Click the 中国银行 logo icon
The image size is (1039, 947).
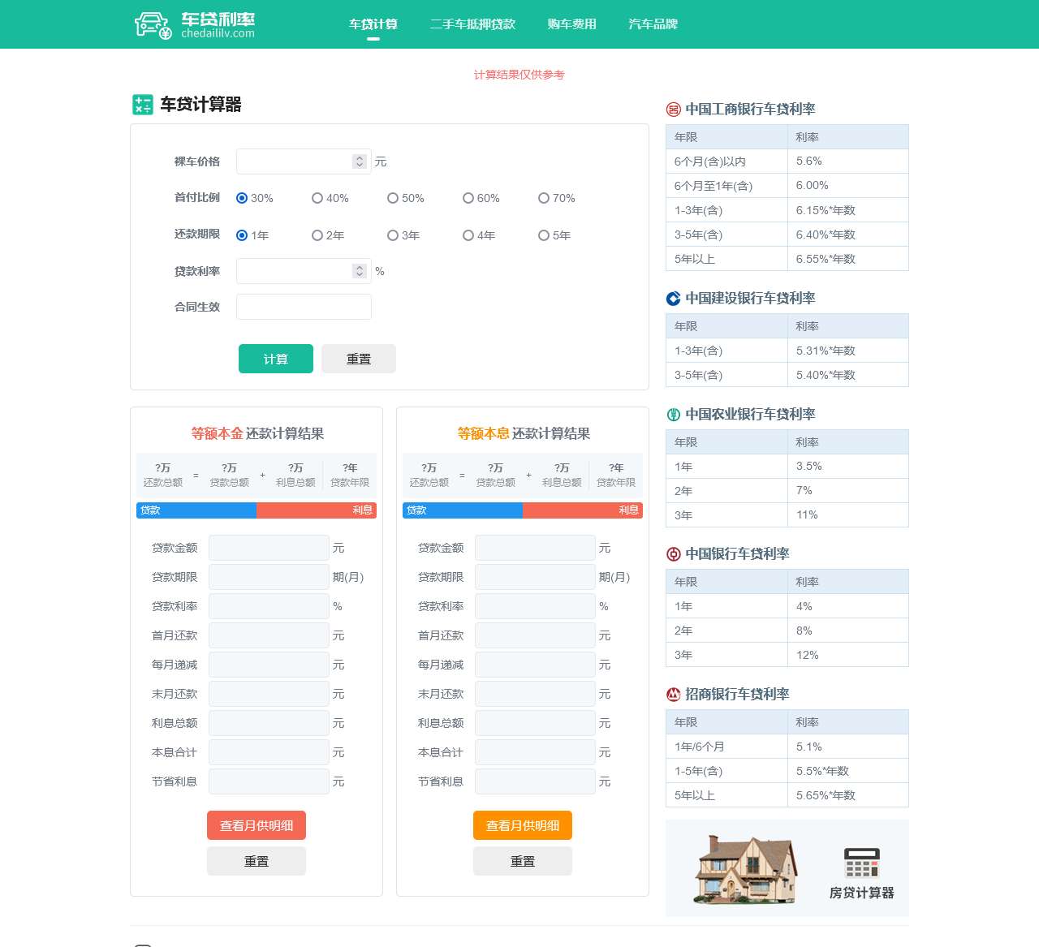pos(673,554)
